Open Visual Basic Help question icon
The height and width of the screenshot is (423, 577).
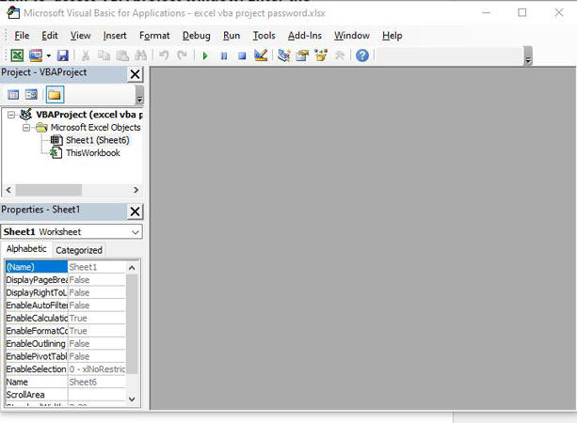pos(362,55)
